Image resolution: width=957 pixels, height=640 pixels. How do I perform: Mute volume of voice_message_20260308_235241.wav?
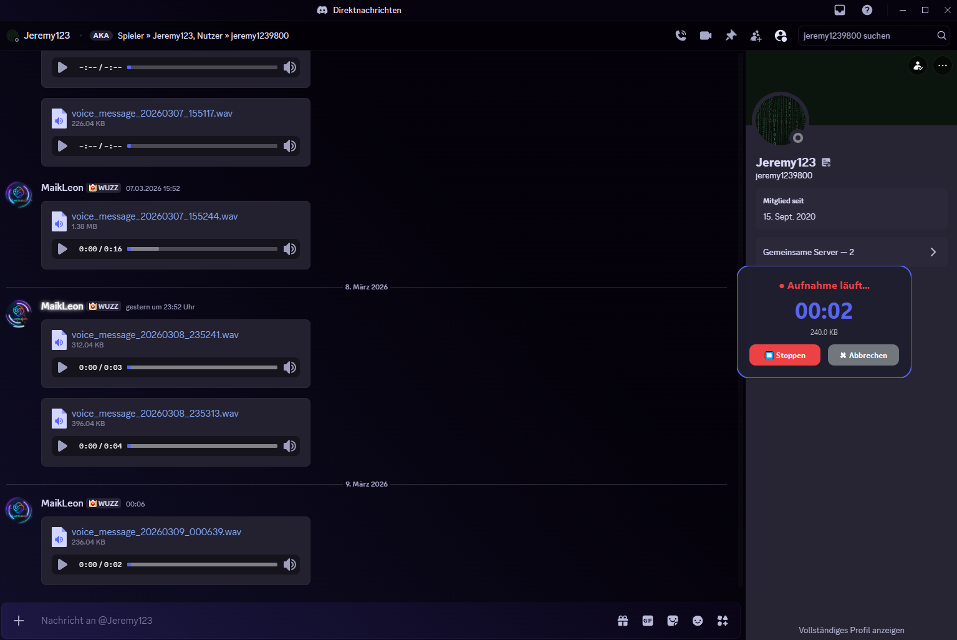(x=290, y=367)
